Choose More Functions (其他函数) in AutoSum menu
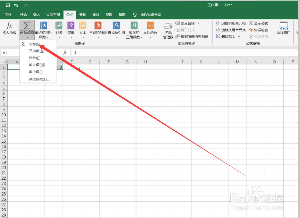 point(38,79)
